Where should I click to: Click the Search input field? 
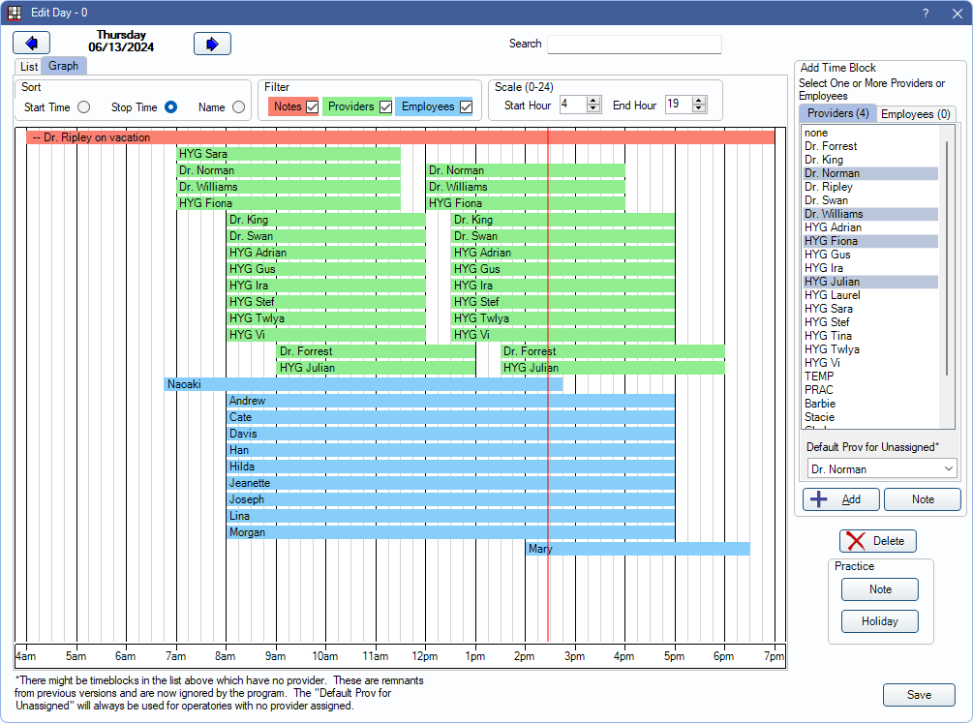pyautogui.click(x=634, y=45)
